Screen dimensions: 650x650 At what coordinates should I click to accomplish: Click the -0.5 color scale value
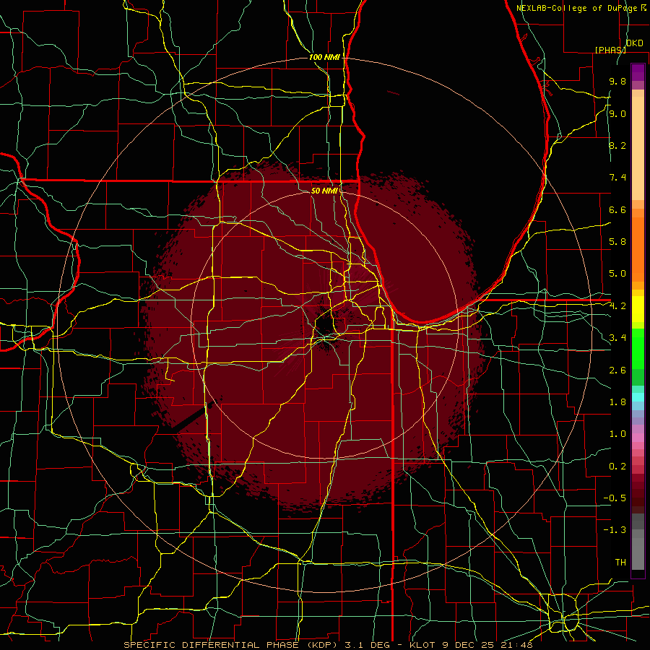(x=615, y=498)
